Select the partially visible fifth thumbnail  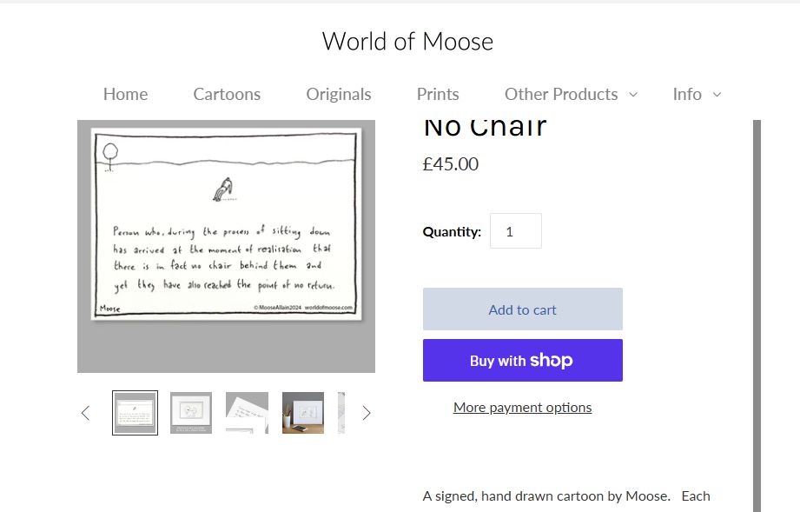coord(341,413)
